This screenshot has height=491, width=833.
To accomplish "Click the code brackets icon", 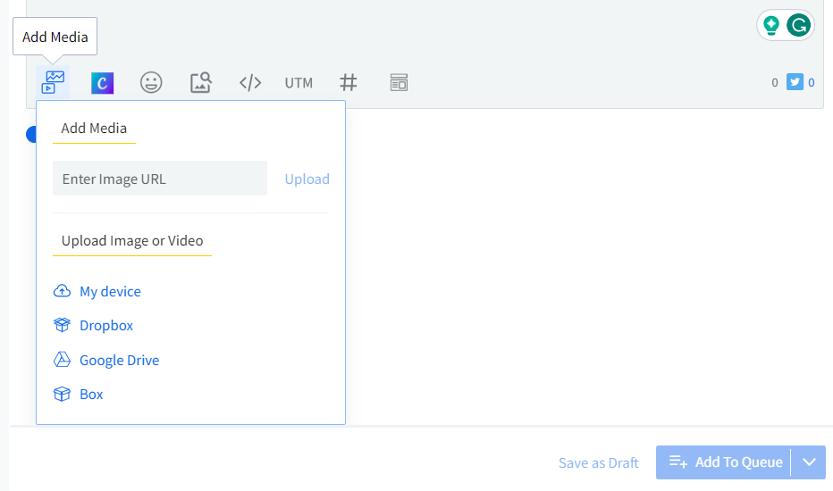I will click(x=250, y=83).
